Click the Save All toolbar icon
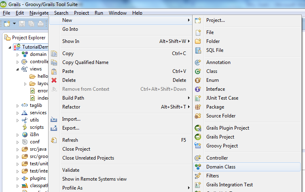 pyautogui.click(x=31, y=24)
